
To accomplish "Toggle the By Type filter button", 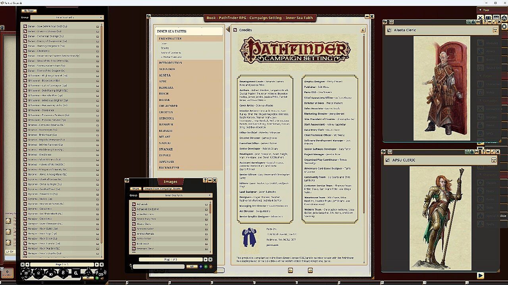I will point(29,11).
